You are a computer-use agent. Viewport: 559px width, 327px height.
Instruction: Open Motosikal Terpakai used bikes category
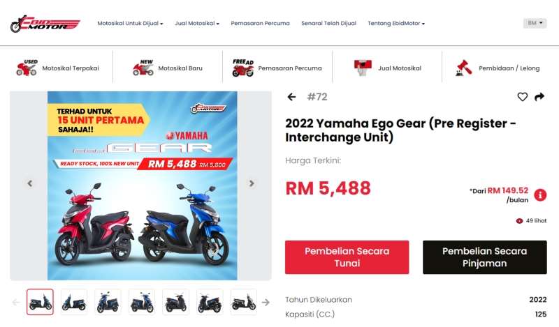[58, 68]
